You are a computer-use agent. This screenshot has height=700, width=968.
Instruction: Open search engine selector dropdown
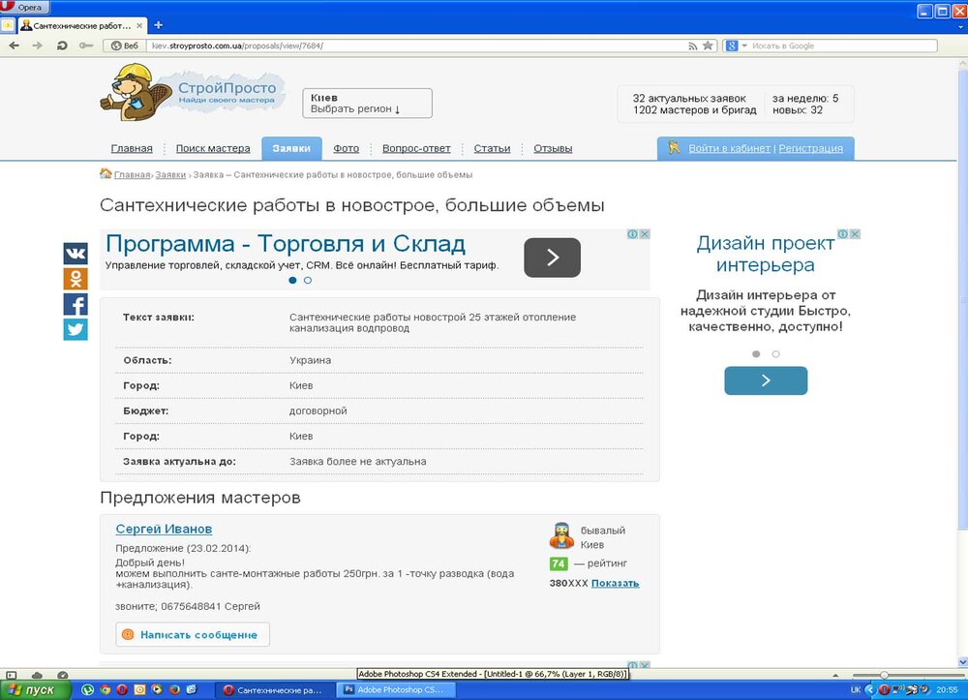(x=737, y=46)
